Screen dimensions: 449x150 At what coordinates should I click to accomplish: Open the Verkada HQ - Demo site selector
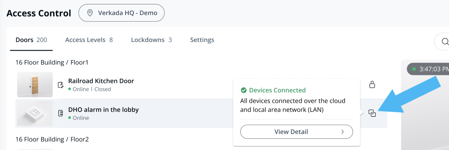click(x=121, y=13)
